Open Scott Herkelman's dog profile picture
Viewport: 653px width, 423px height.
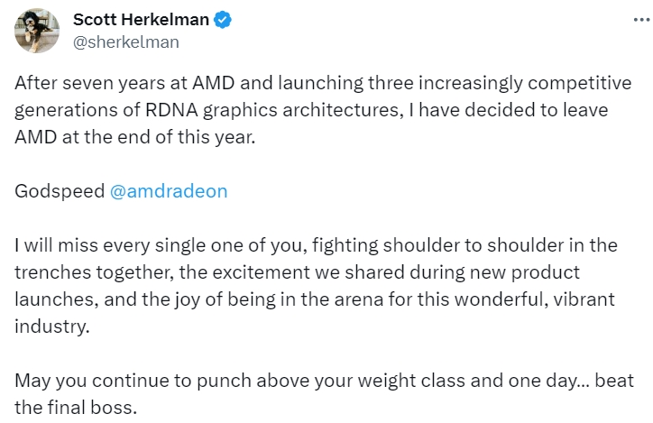click(x=37, y=31)
